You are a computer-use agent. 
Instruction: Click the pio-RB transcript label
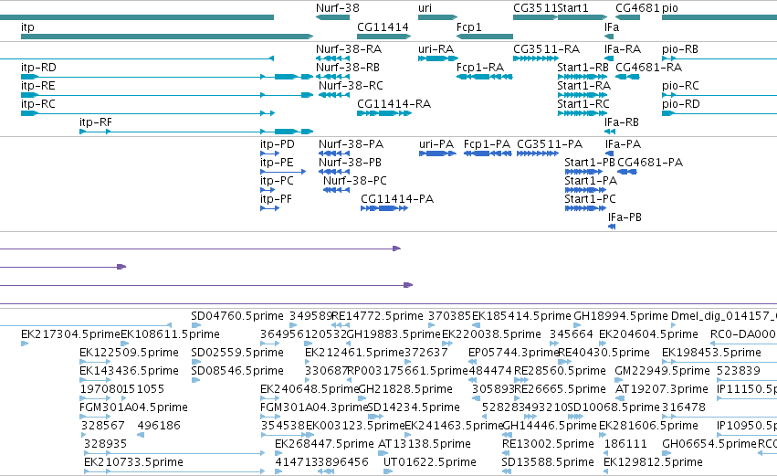click(x=680, y=49)
